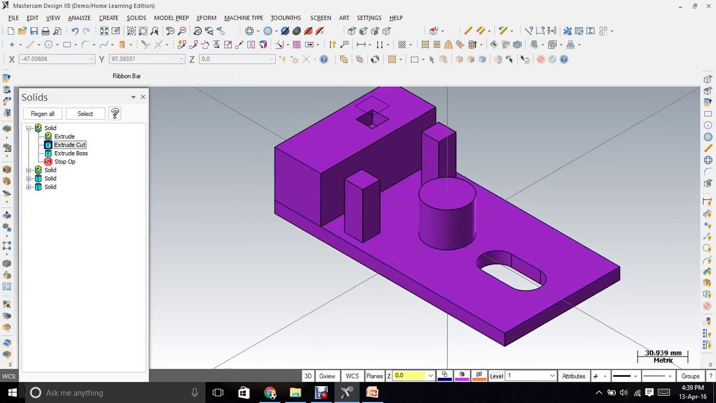Close the Solids panel

pyautogui.click(x=143, y=97)
